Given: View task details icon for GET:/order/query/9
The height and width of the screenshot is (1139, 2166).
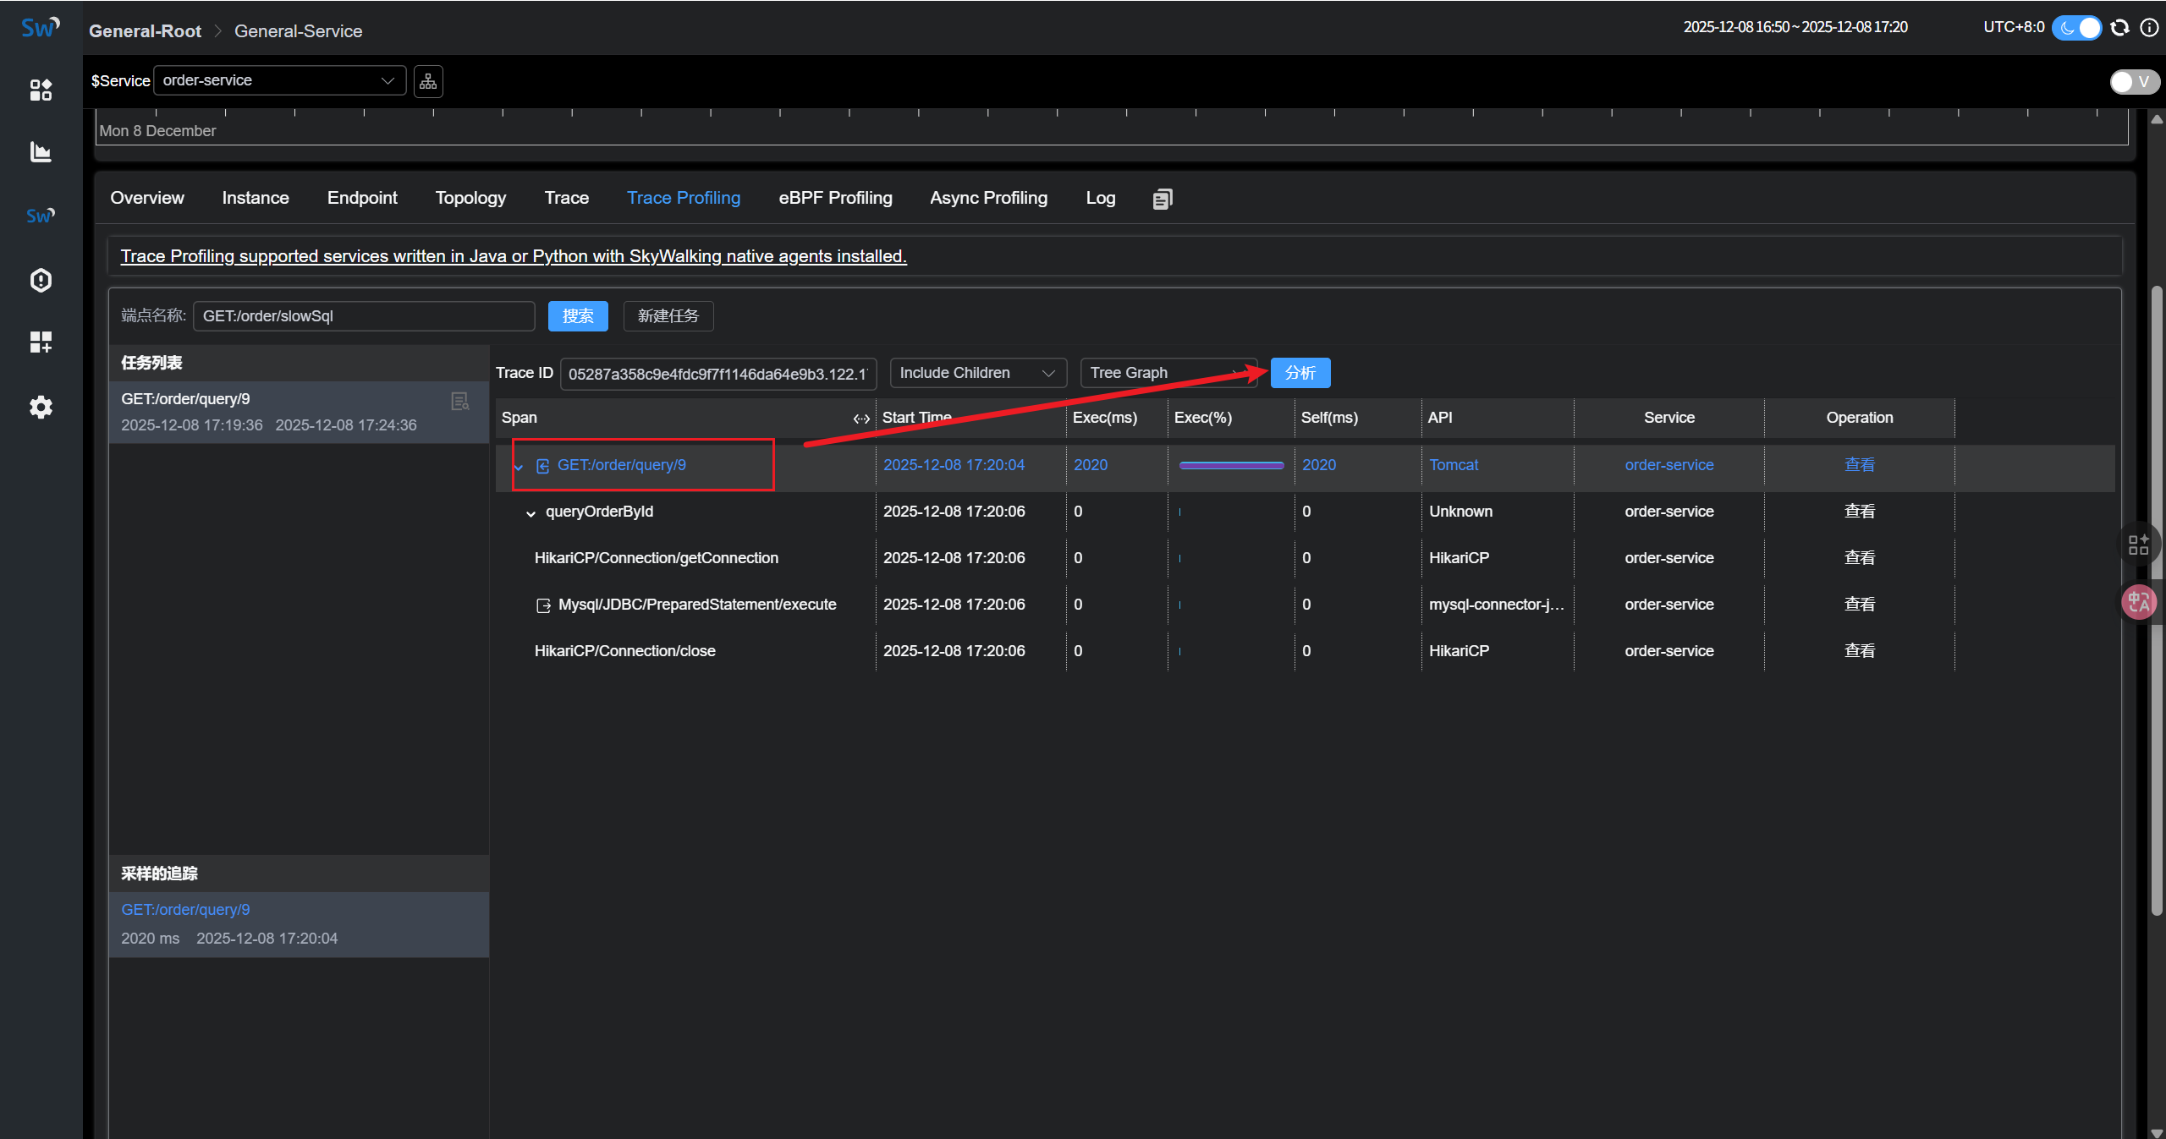Looking at the screenshot, I should coord(460,401).
